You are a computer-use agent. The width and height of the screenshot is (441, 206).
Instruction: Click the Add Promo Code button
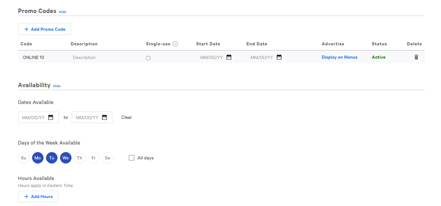click(45, 29)
